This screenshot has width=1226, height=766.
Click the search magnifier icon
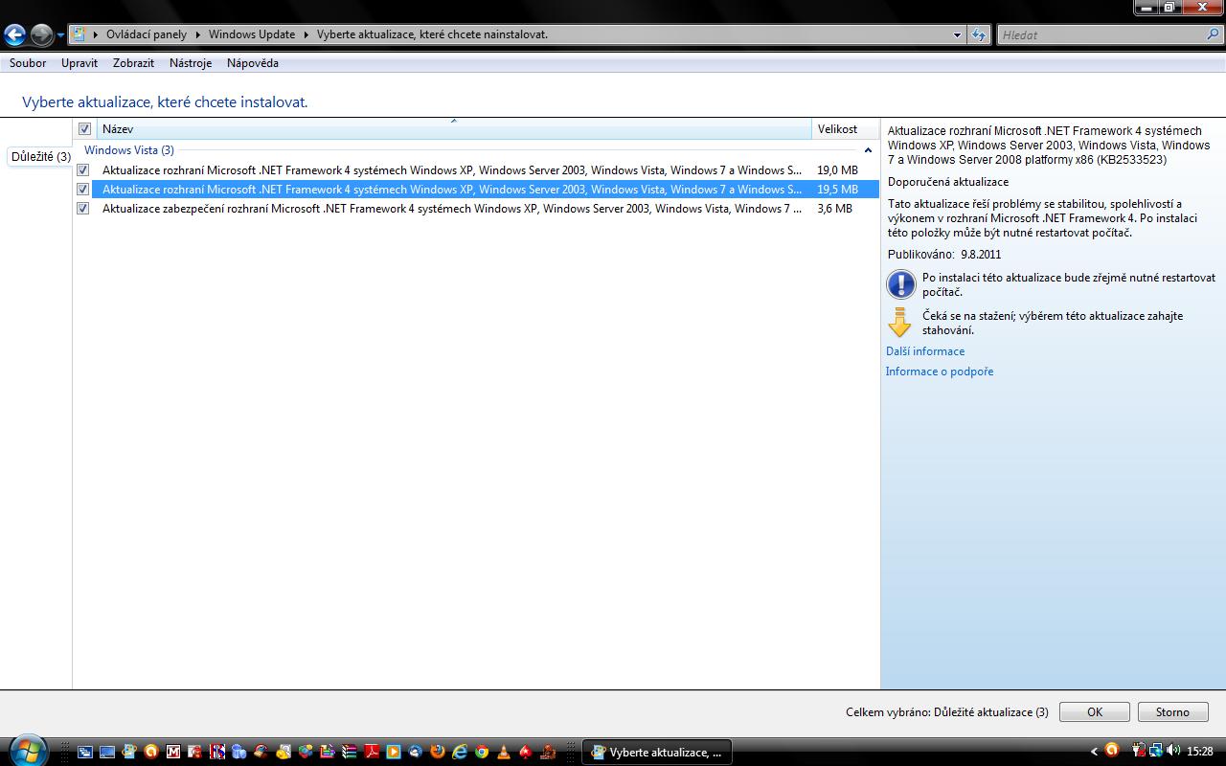coord(1213,34)
